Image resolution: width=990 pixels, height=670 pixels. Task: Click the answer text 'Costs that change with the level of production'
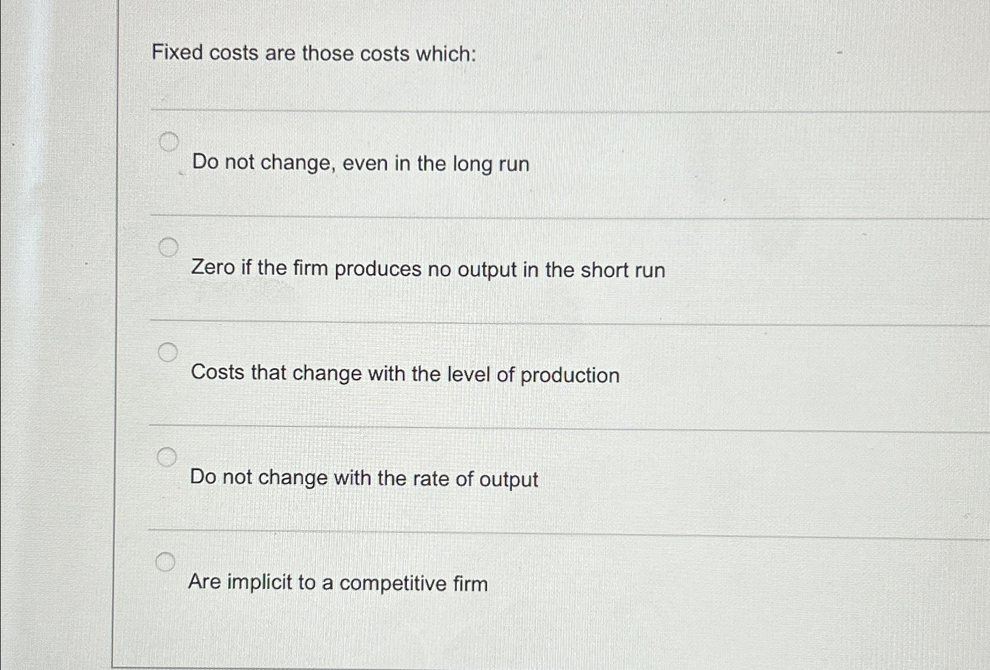(x=405, y=374)
